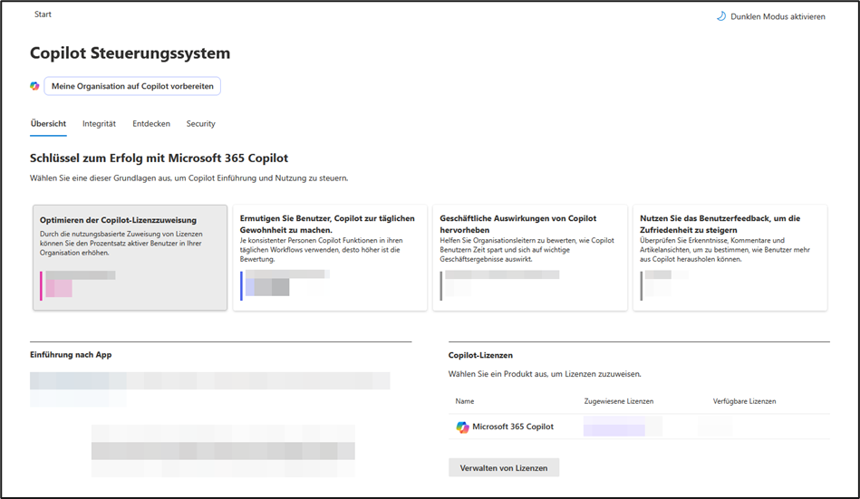Select the Nutzen Sie das Benutzerfeedback card
The width and height of the screenshot is (860, 499).
[730, 258]
